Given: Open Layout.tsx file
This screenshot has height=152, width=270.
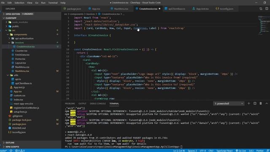Looking at the screenshot, I should tap(20, 63).
